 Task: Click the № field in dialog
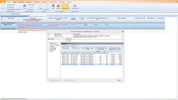coord(51,36)
